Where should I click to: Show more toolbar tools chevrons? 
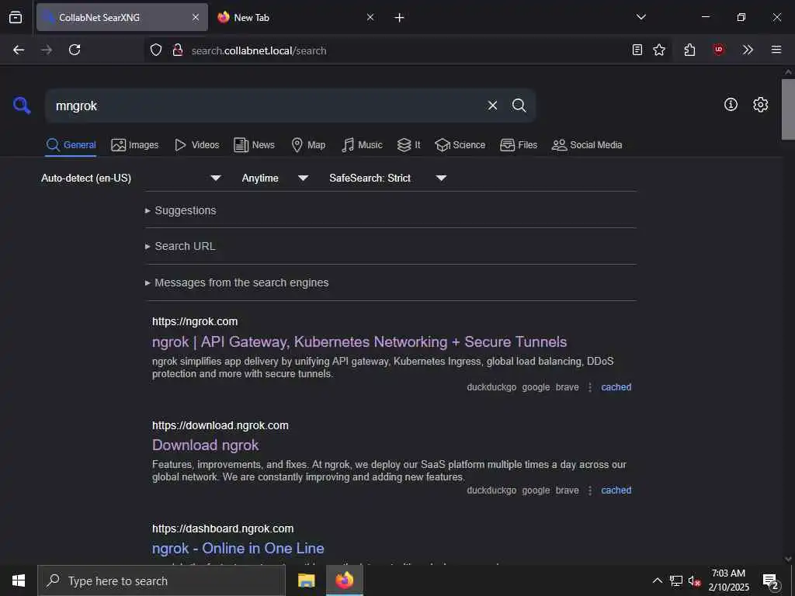(748, 50)
